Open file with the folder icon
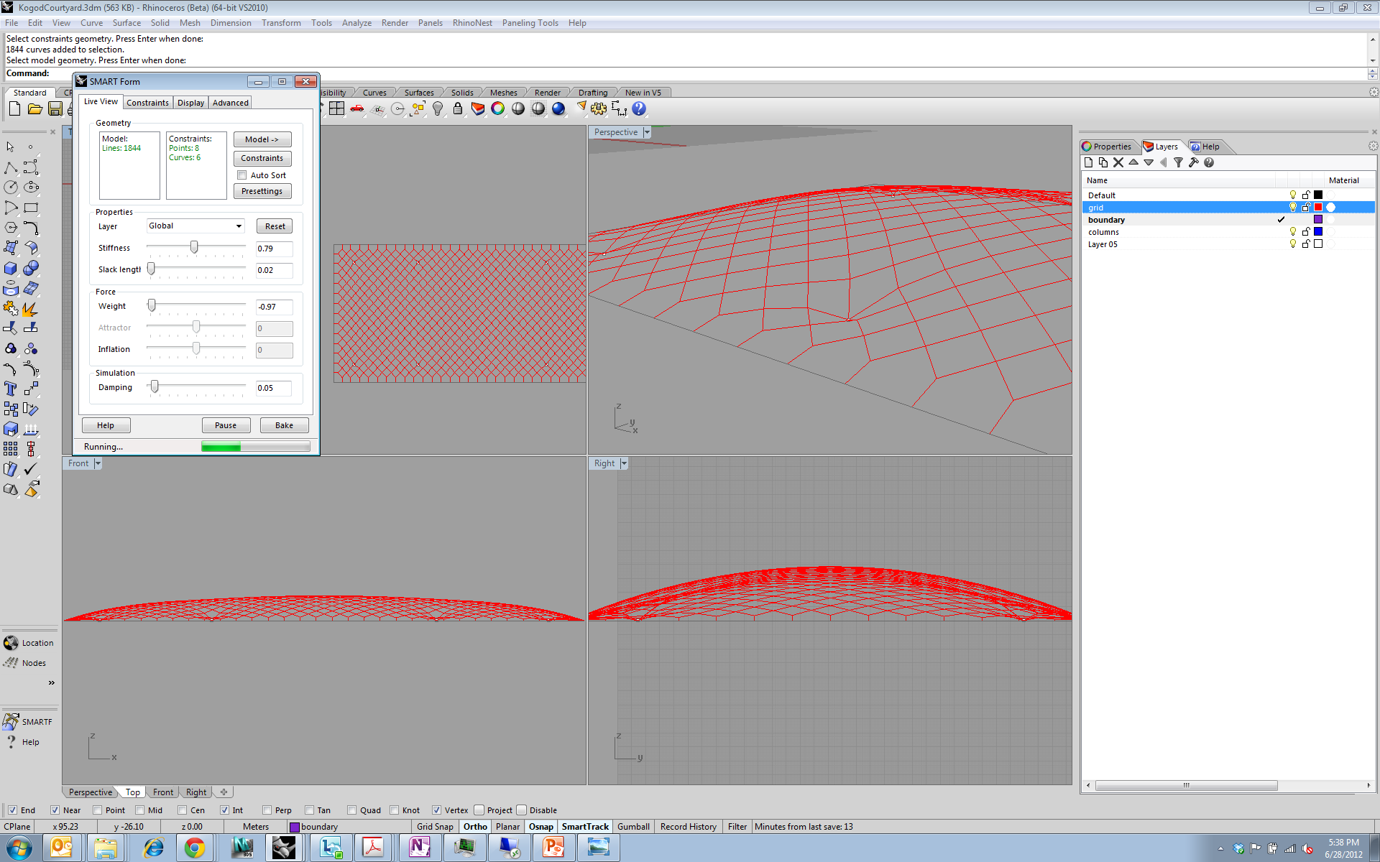Image resolution: width=1380 pixels, height=862 pixels. [34, 109]
